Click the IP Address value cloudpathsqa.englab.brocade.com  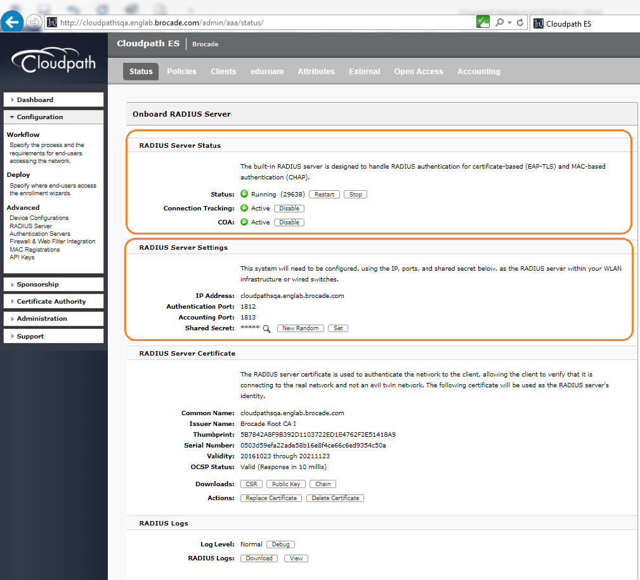point(292,296)
